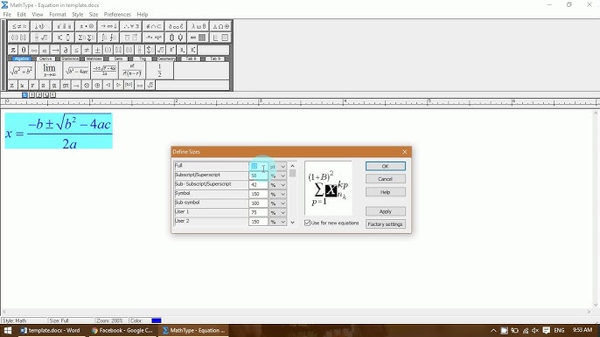Switch to template.docx Word in the taskbar

coord(50,331)
